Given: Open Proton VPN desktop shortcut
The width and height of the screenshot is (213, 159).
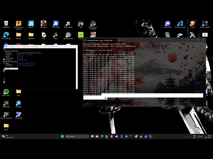Looking at the screenshot, I should coord(19,115).
